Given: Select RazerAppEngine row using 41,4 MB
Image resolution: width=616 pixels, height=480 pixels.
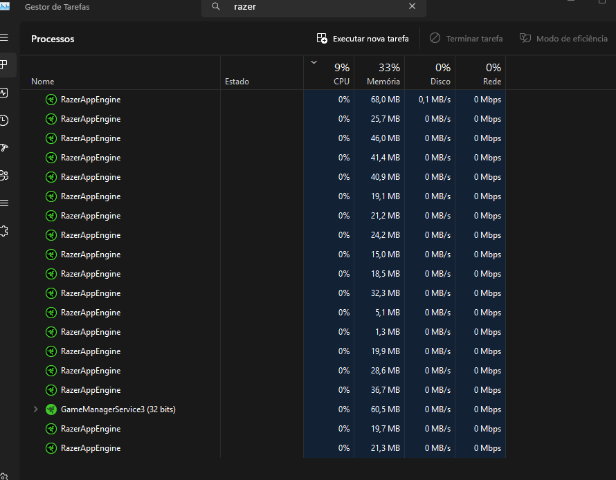Looking at the screenshot, I should click(262, 158).
